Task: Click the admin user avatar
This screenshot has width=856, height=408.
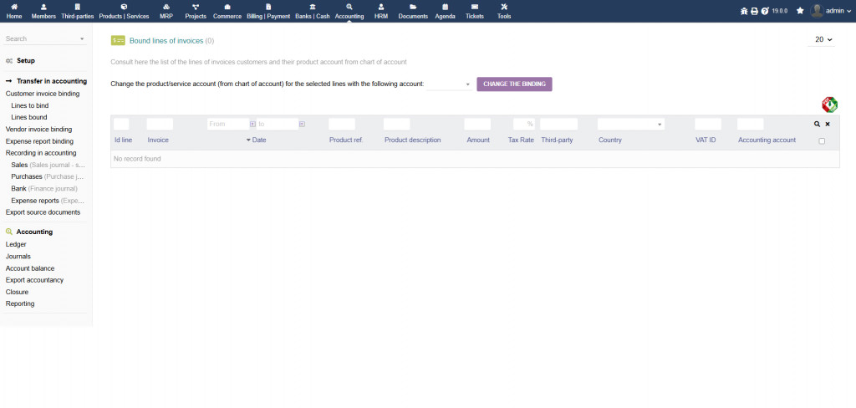Action: tap(817, 10)
